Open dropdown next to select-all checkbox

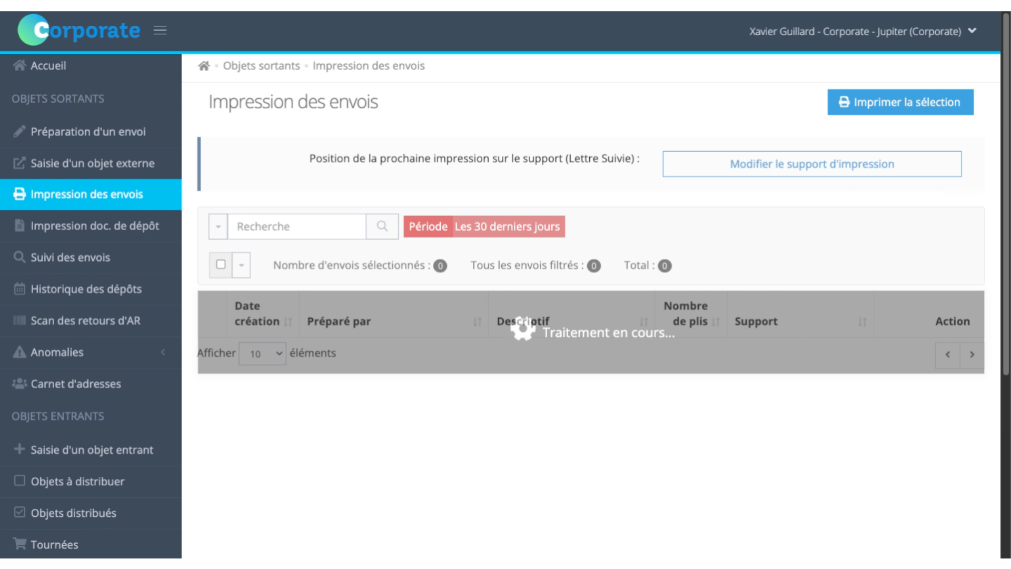(241, 265)
